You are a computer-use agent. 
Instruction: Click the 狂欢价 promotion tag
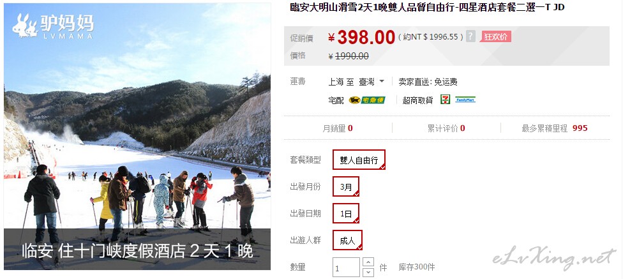click(x=495, y=37)
